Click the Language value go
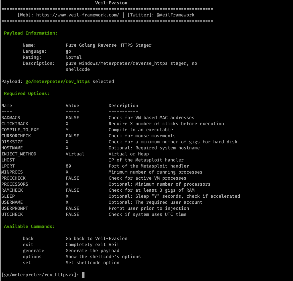The image size is (293, 281). pyautogui.click(x=68, y=51)
